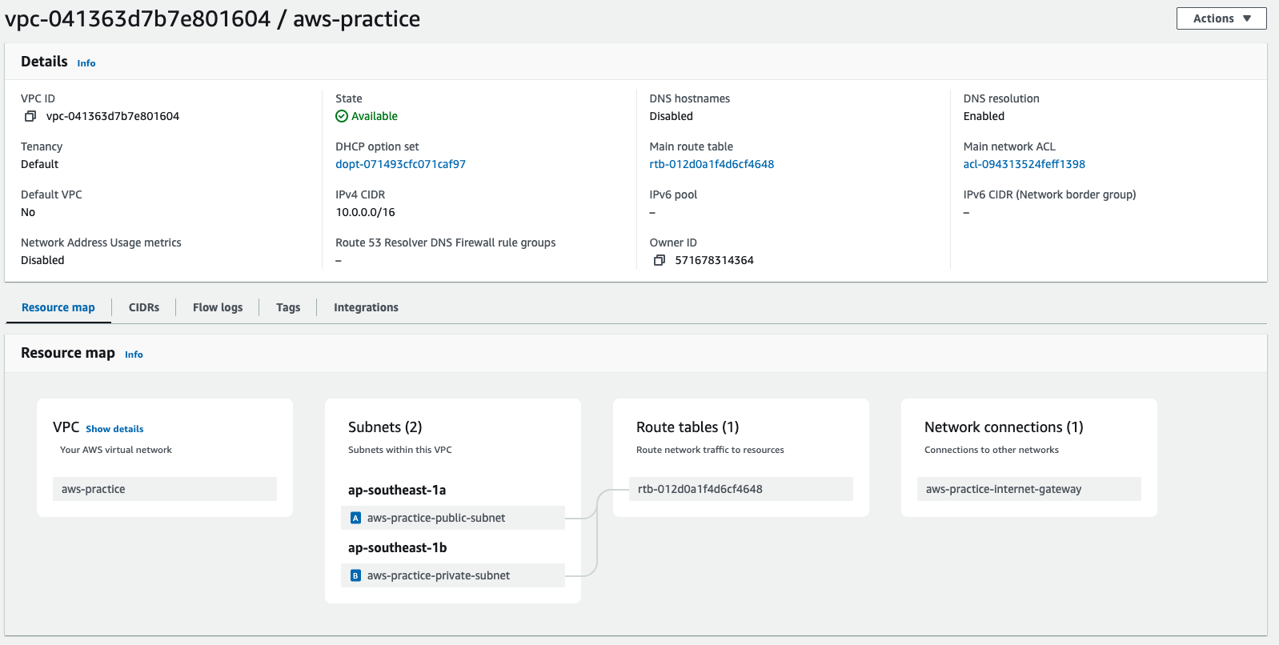
Task: Switch to the CIDRs tab
Action: pos(144,307)
